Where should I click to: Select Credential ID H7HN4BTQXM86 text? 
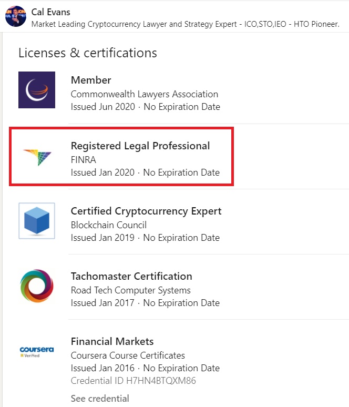pyautogui.click(x=134, y=381)
